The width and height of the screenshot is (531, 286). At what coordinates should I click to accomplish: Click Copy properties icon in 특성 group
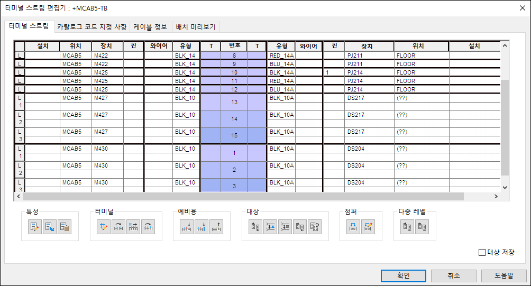tap(50, 227)
